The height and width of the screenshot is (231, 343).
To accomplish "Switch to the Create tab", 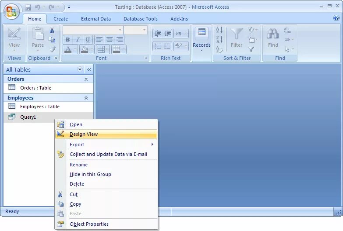I will click(60, 19).
